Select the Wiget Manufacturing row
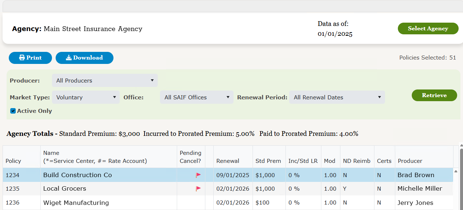The width and height of the screenshot is (463, 210). pos(76,203)
